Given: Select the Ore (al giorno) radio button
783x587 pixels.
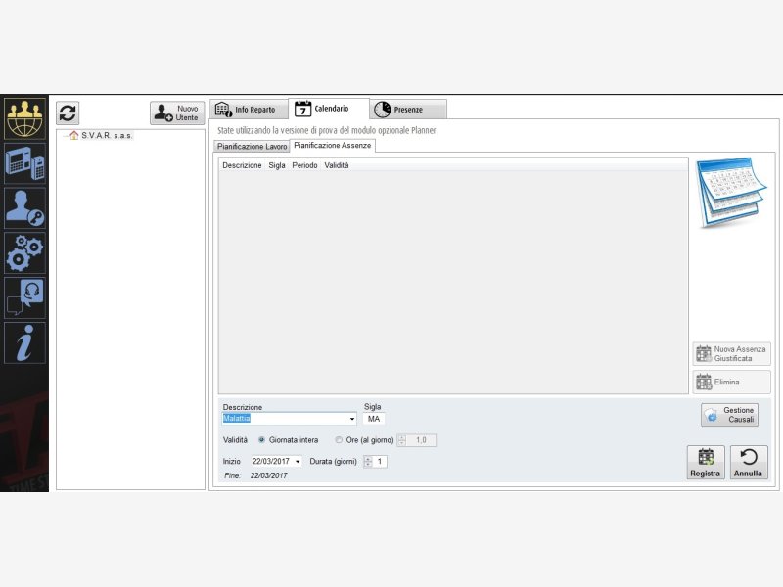Looking at the screenshot, I should coord(340,440).
